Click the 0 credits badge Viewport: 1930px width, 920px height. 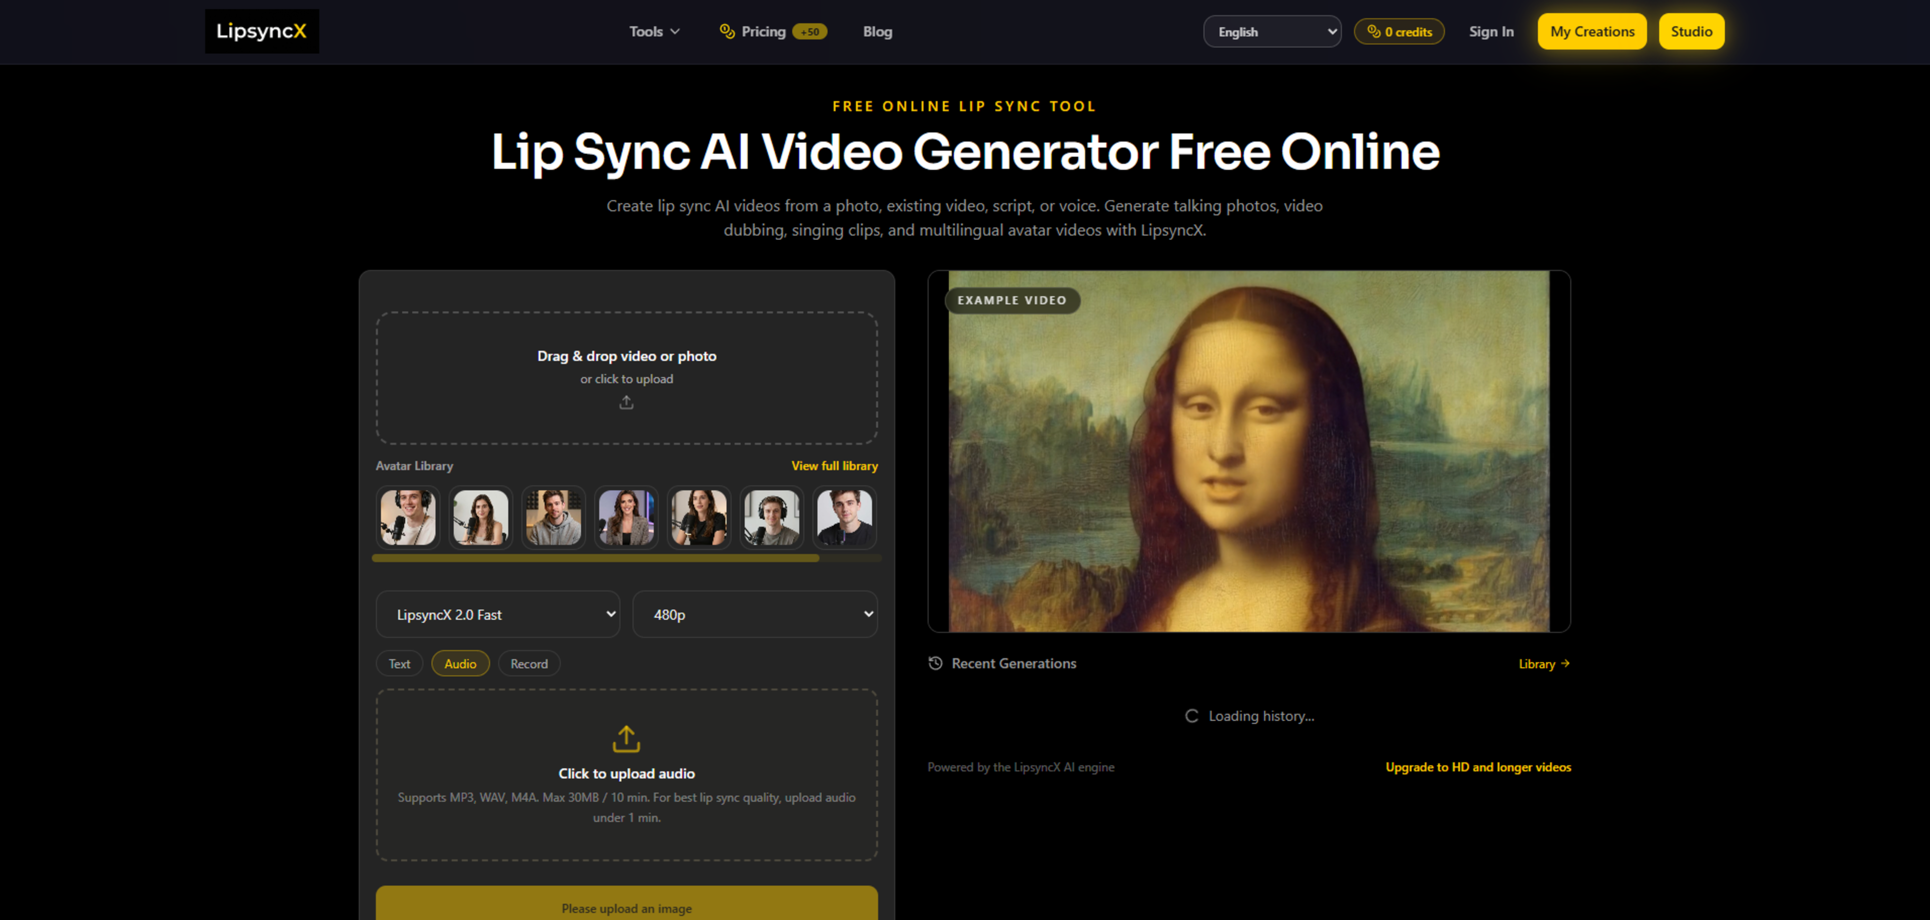tap(1399, 32)
